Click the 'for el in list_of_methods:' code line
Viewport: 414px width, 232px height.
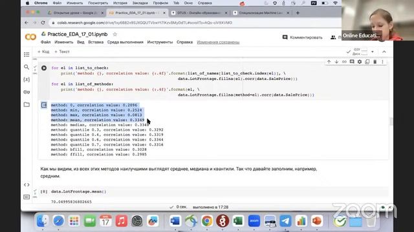click(x=82, y=84)
